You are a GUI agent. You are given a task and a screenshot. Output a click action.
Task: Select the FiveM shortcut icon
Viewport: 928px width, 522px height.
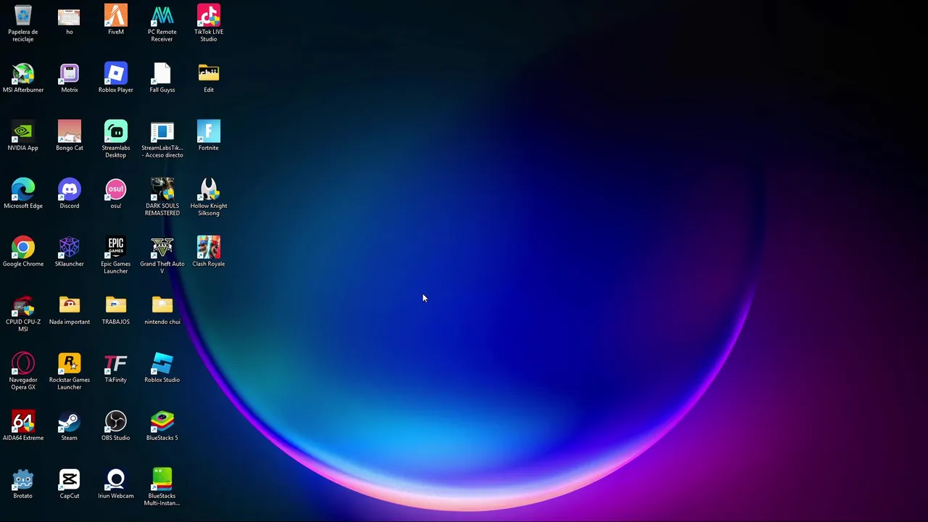pyautogui.click(x=116, y=15)
